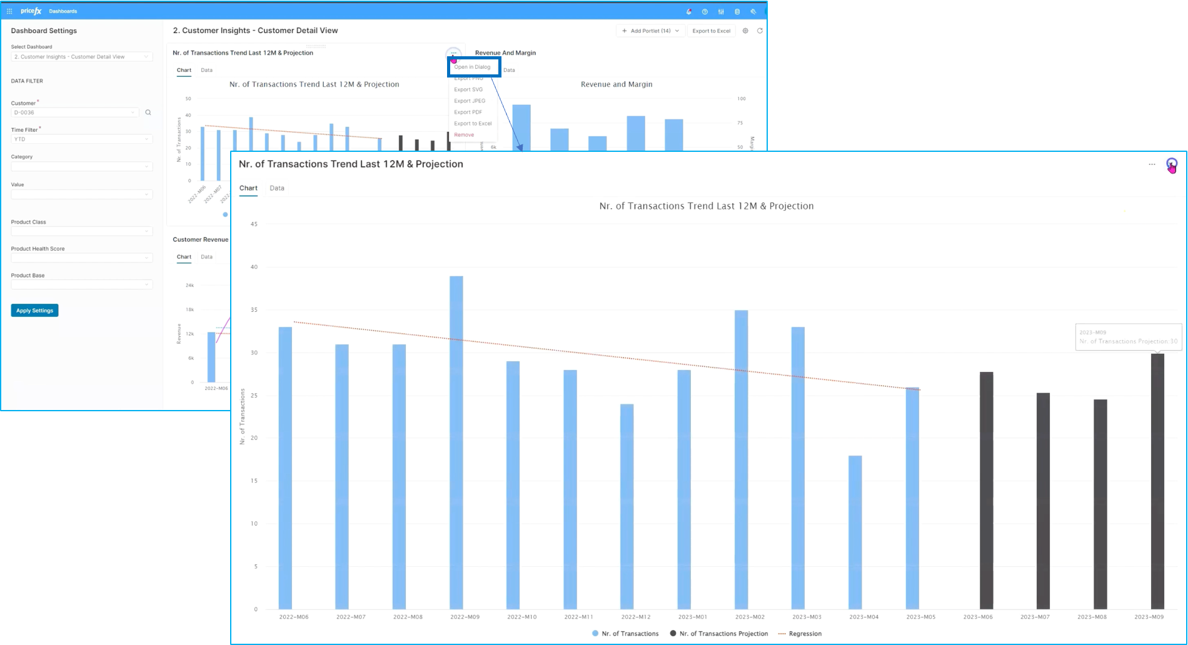
Task: Choose Open in Dialog menu entry
Action: (x=473, y=67)
